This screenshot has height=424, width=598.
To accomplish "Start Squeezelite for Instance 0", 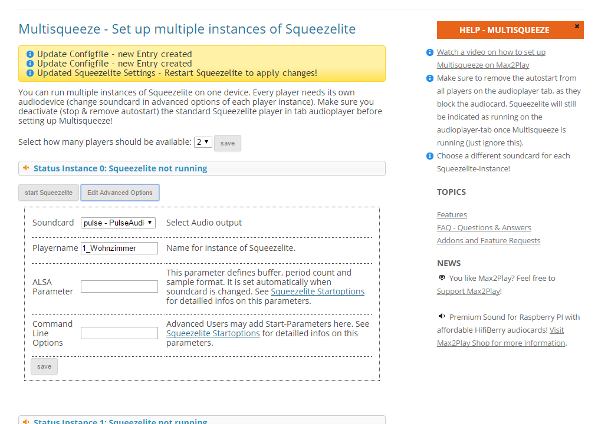I will [48, 193].
